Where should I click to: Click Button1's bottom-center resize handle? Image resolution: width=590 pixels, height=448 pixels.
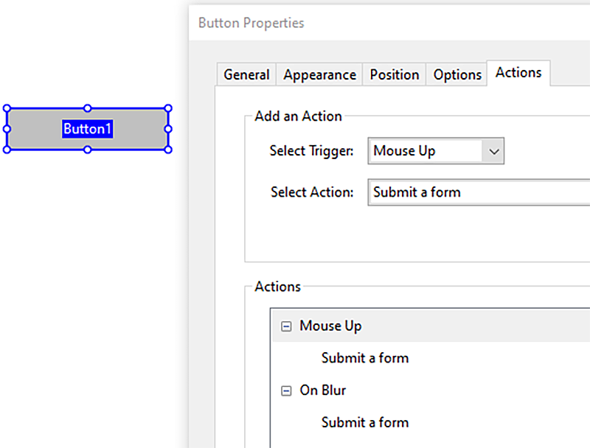[x=88, y=150]
